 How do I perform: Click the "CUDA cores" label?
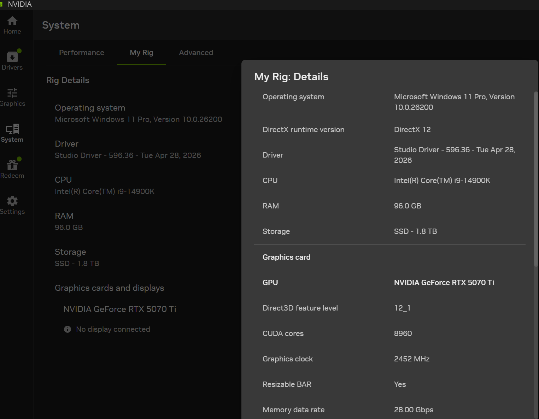click(283, 334)
